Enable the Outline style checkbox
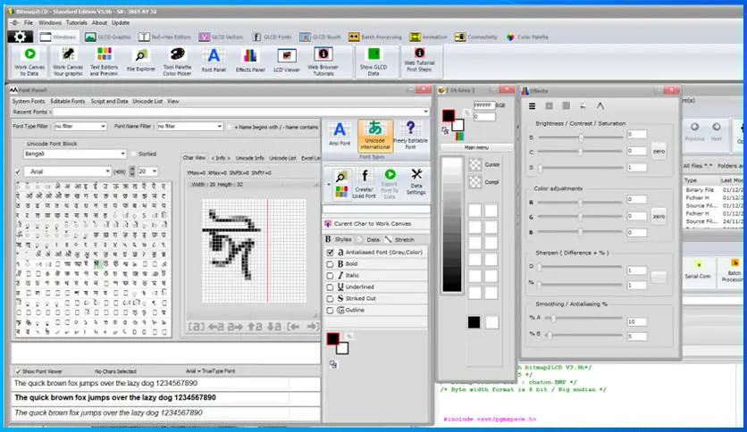Image resolution: width=747 pixels, height=432 pixels. coord(330,311)
